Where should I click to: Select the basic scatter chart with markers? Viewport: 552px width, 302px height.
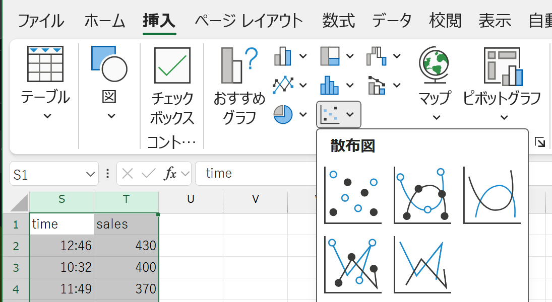point(353,195)
